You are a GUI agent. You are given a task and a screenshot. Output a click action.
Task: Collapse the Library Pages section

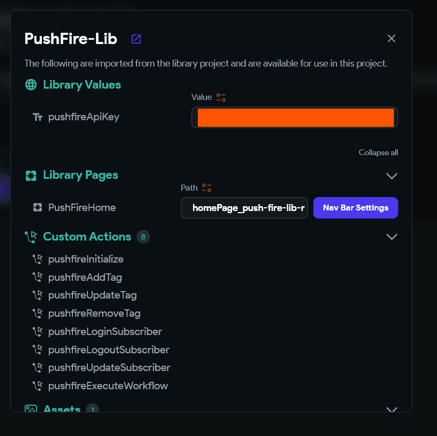(392, 176)
